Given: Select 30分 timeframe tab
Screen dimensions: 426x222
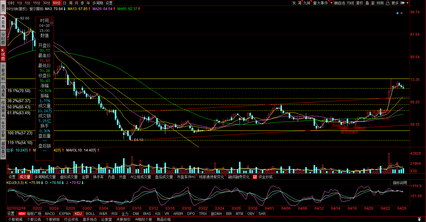Looking at the screenshot, I should coord(46,3).
